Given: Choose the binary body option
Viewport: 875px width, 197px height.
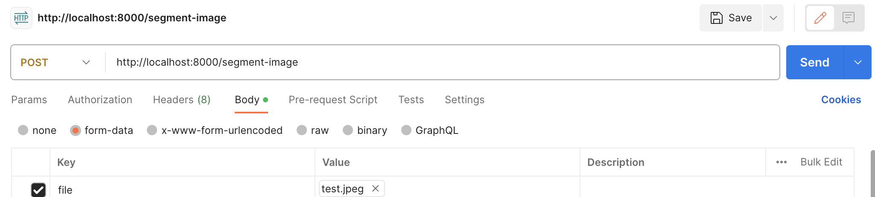Looking at the screenshot, I should (348, 130).
